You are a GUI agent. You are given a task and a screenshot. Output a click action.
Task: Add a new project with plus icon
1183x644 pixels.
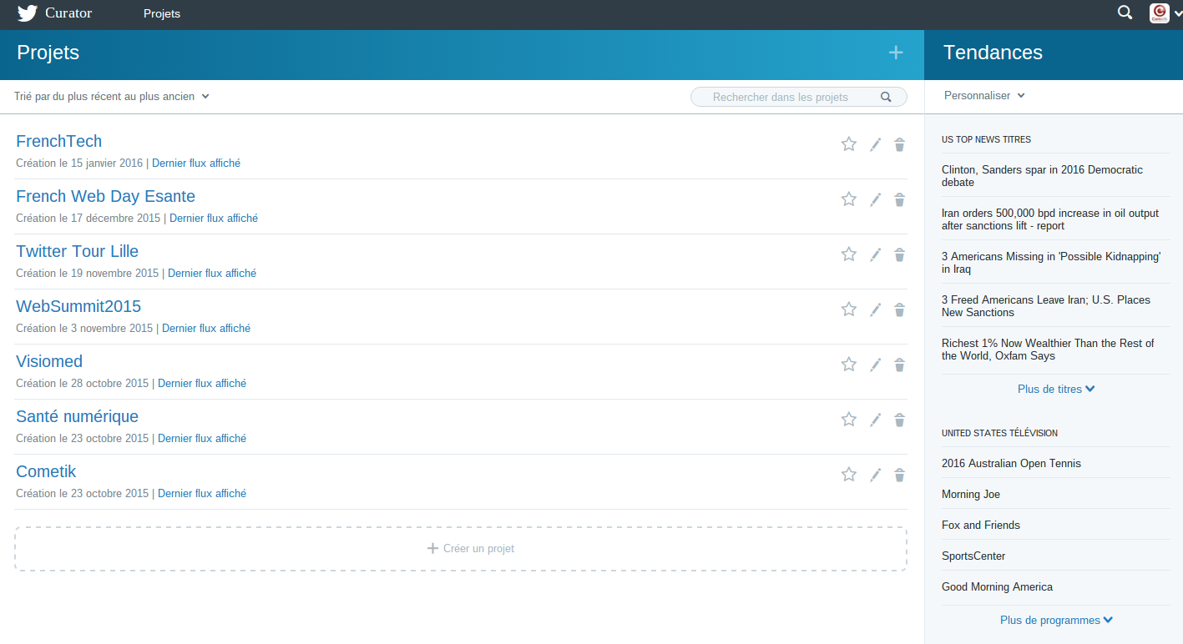[x=896, y=53]
